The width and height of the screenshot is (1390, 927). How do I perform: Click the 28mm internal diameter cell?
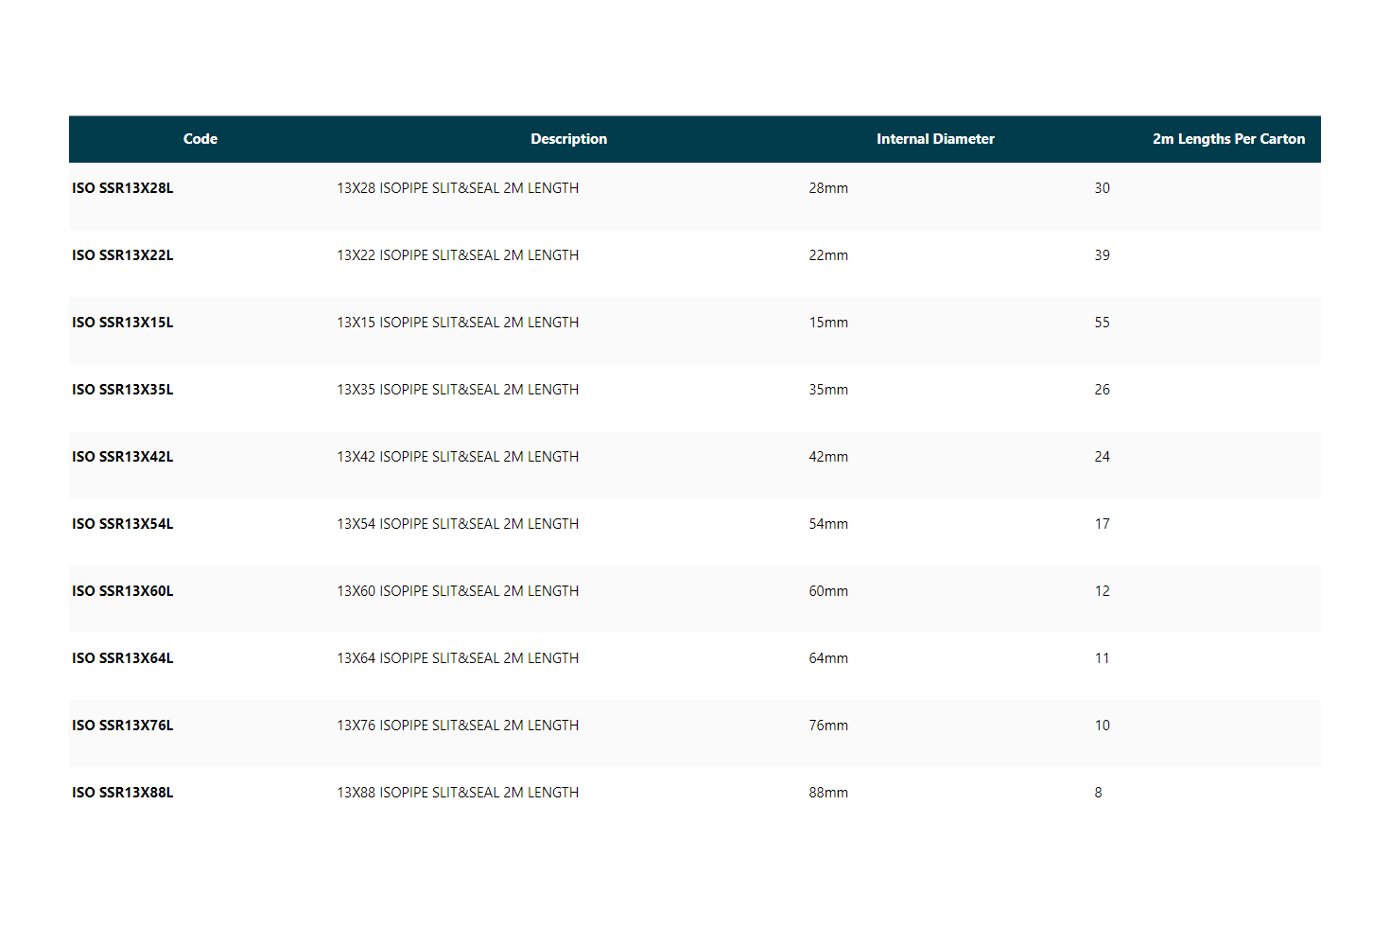click(x=828, y=188)
